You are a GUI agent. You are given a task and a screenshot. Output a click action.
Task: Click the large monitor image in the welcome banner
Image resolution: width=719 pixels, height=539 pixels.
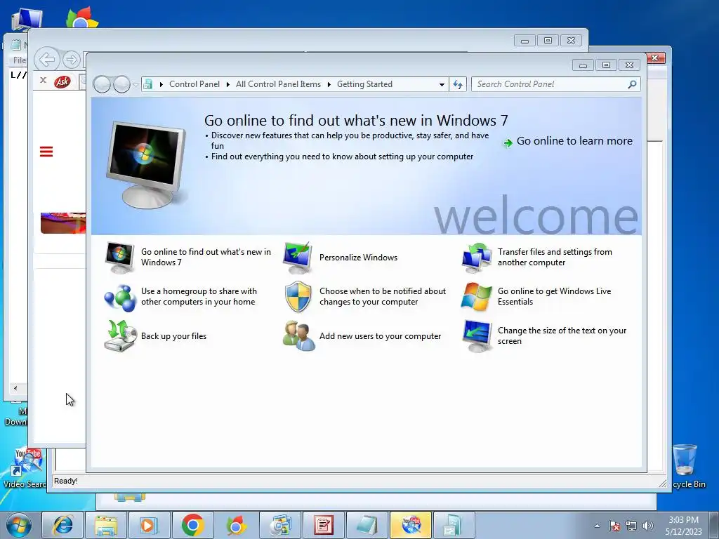coord(146,164)
